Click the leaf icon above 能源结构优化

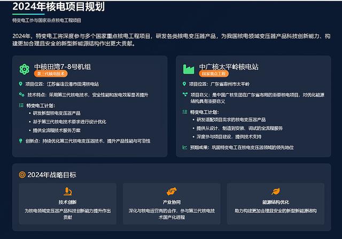pyautogui.click(x=276, y=192)
